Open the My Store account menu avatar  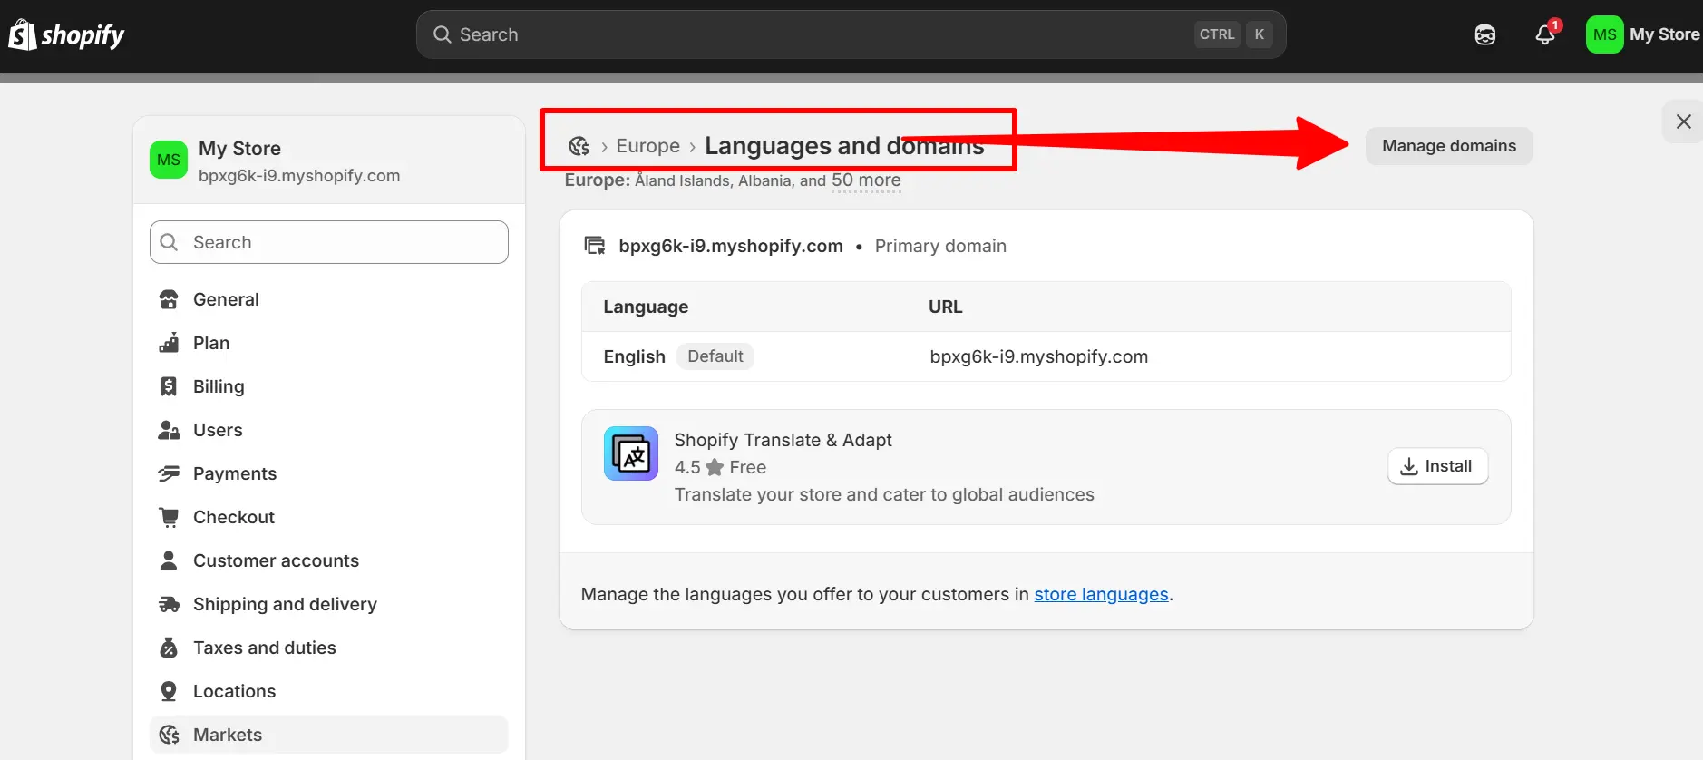(1604, 34)
